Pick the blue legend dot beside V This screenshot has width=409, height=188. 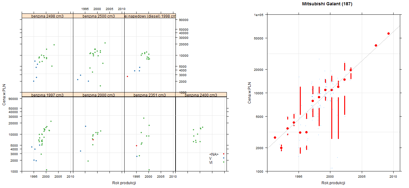[224, 158]
